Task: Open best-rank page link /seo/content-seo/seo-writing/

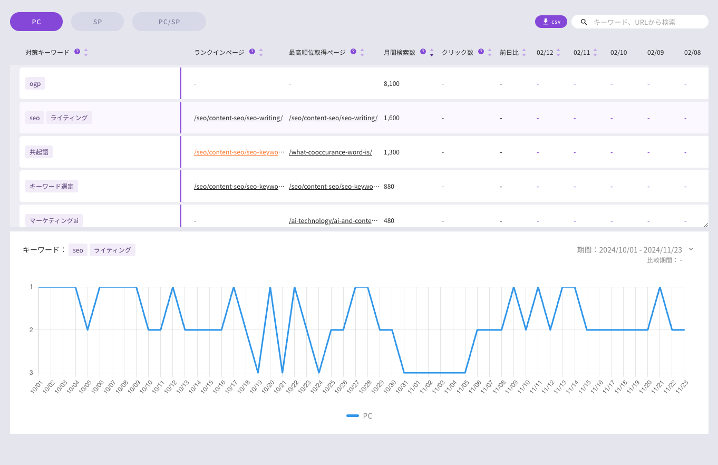Action: pyautogui.click(x=333, y=118)
